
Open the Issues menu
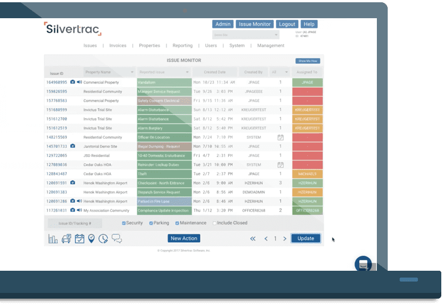coord(90,46)
